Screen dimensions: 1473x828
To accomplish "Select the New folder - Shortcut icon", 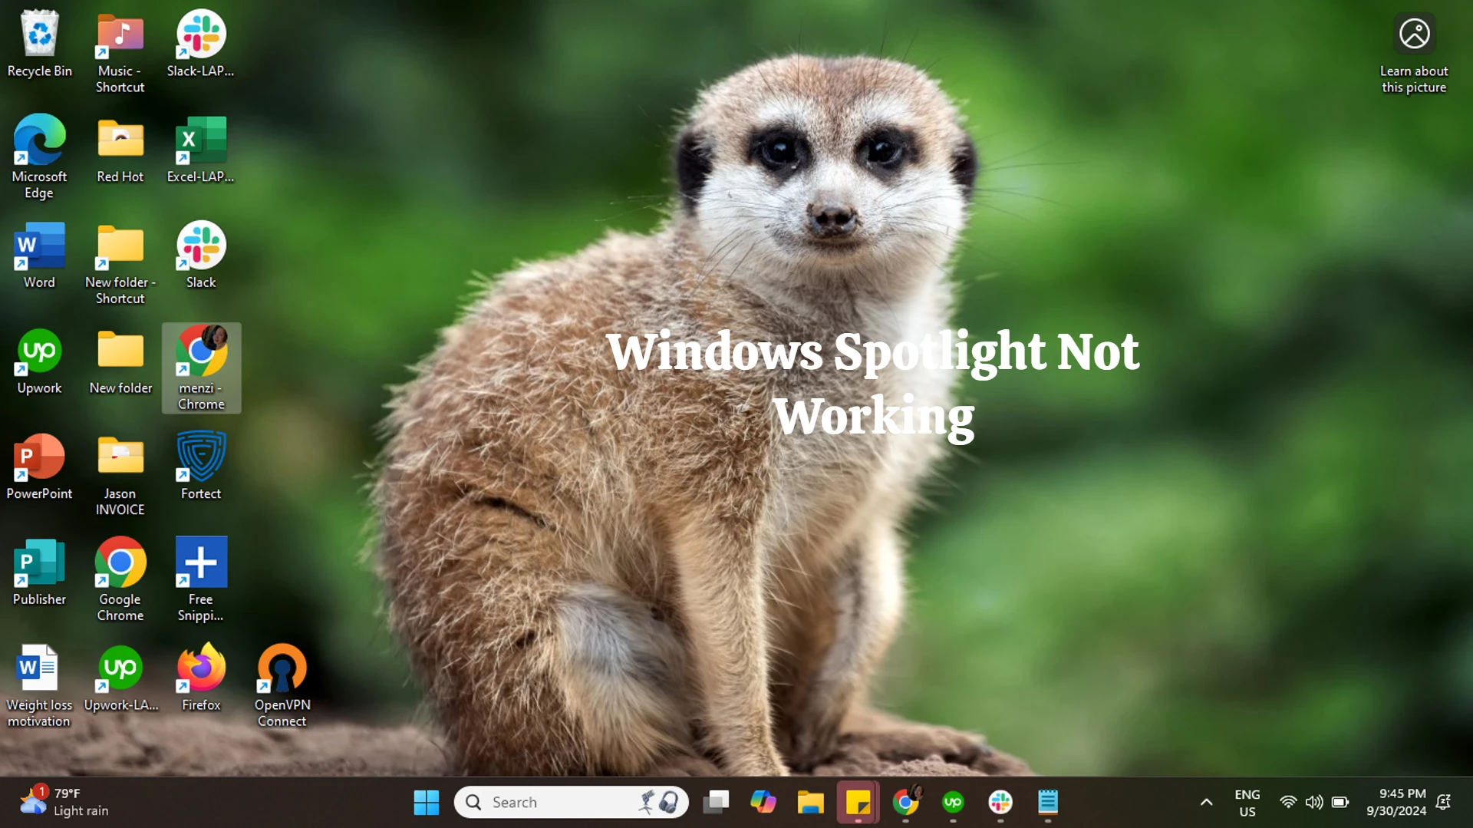I will [x=120, y=262].
